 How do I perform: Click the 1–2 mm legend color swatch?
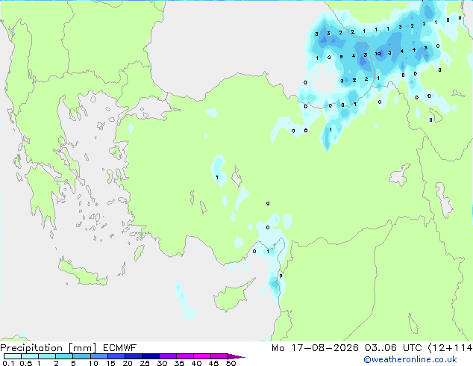(47, 356)
